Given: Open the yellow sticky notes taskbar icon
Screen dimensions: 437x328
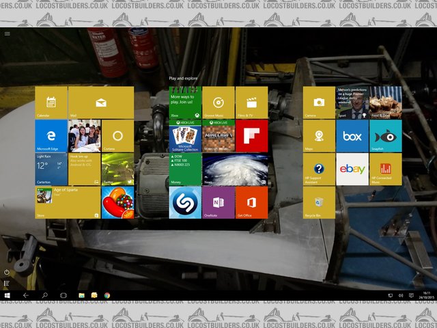Looking at the screenshot, I should click(94, 295).
